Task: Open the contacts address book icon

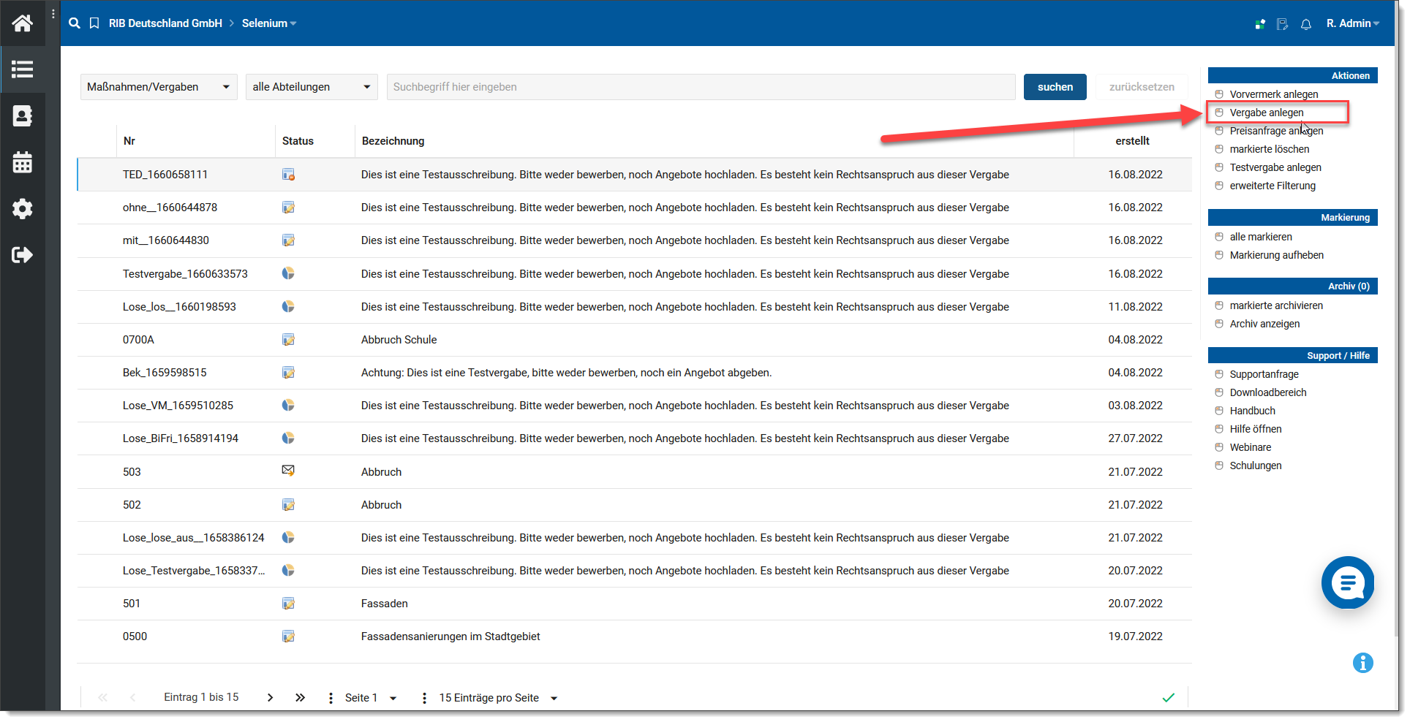Action: 22,115
